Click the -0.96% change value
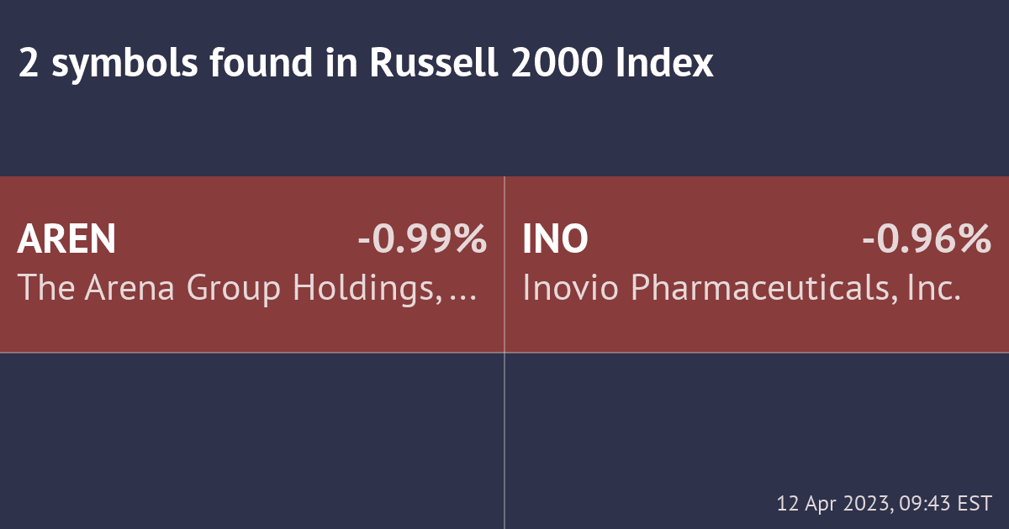Screen dimensions: 1009x529 (x=927, y=240)
